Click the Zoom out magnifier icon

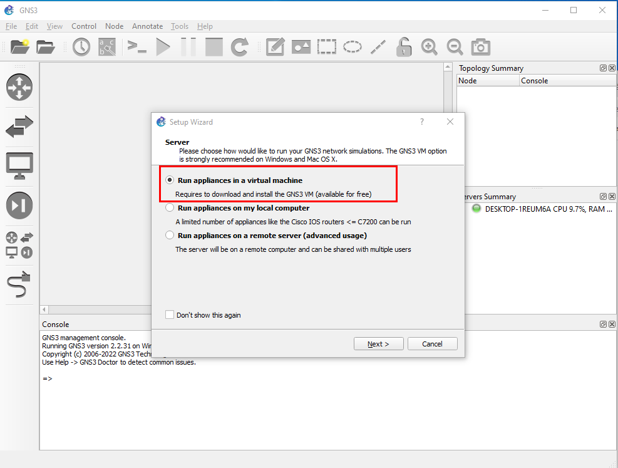coord(455,47)
